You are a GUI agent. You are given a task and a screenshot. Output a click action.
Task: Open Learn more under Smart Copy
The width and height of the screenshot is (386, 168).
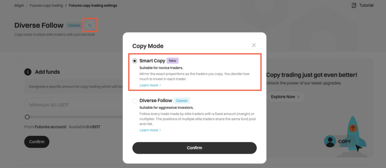pyautogui.click(x=150, y=85)
